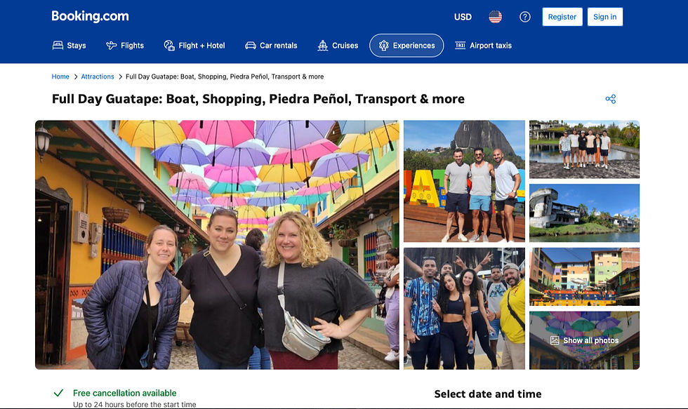Click the share icon beside title
The image size is (688, 409).
point(611,99)
